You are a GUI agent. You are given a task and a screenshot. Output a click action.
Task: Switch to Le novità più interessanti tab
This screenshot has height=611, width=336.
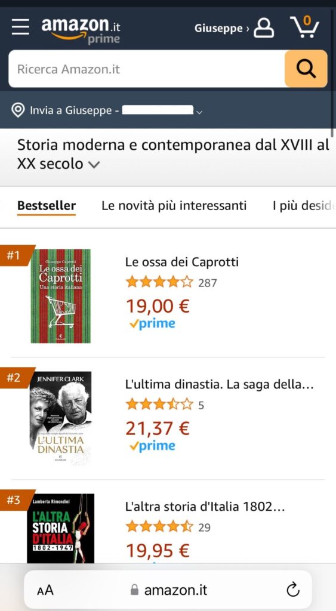click(x=174, y=205)
